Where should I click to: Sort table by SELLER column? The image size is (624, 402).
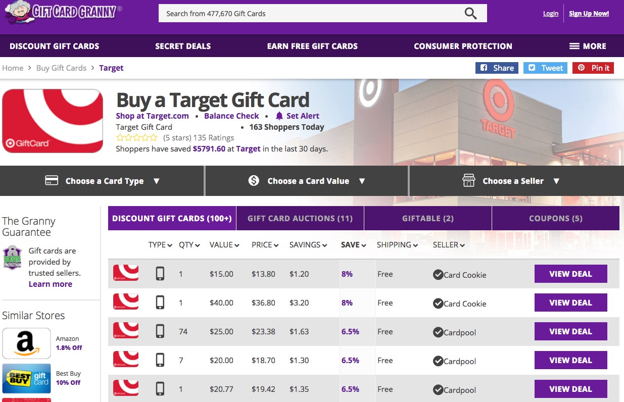click(449, 245)
